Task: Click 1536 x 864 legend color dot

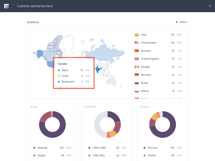Action: click(89, 155)
